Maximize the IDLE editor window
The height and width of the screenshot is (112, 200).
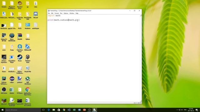coord(135,11)
